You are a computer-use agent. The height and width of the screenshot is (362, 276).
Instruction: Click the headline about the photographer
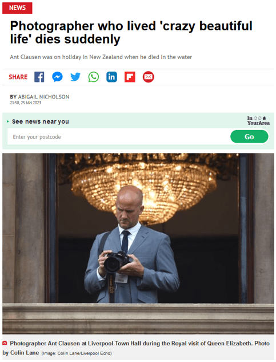pos(131,32)
